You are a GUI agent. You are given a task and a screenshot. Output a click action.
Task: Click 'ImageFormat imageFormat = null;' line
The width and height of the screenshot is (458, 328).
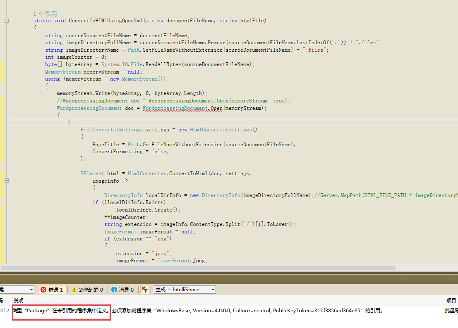tap(150, 232)
